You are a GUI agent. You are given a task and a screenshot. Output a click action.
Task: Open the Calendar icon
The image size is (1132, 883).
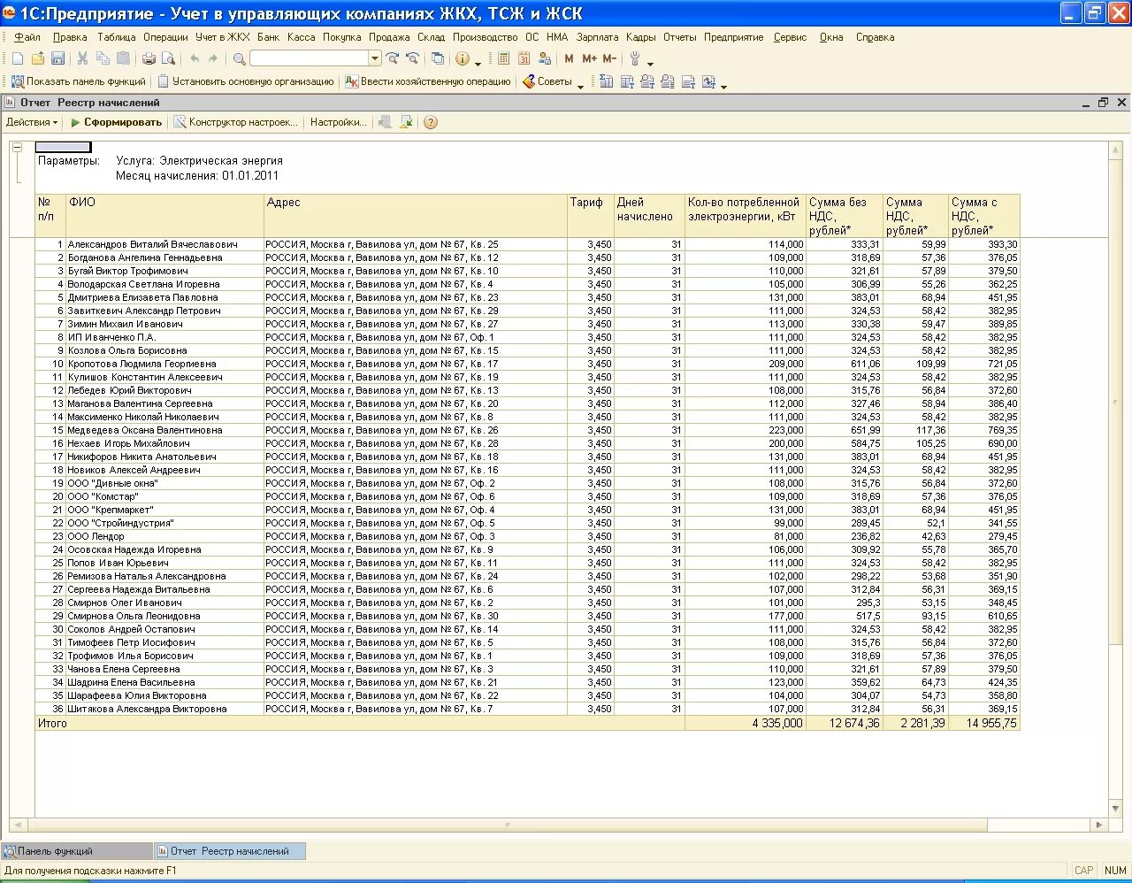[524, 58]
